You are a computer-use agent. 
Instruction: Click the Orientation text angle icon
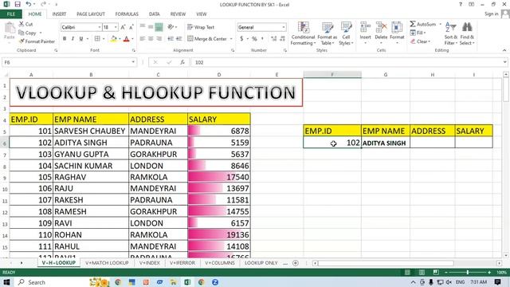(171, 27)
